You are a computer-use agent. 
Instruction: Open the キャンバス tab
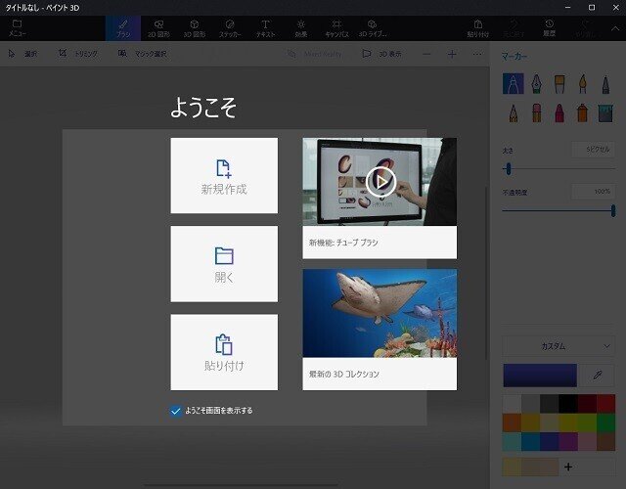[x=336, y=28]
